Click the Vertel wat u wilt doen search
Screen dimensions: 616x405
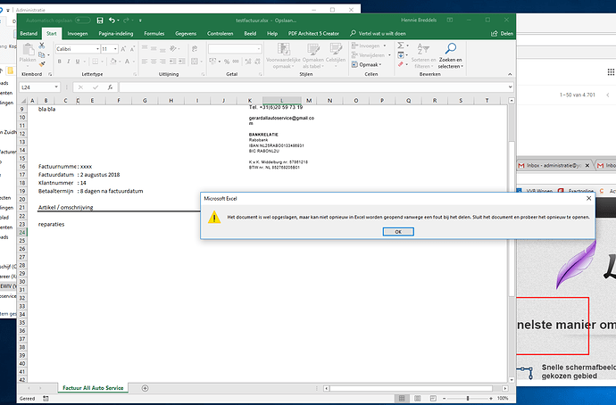[378, 33]
